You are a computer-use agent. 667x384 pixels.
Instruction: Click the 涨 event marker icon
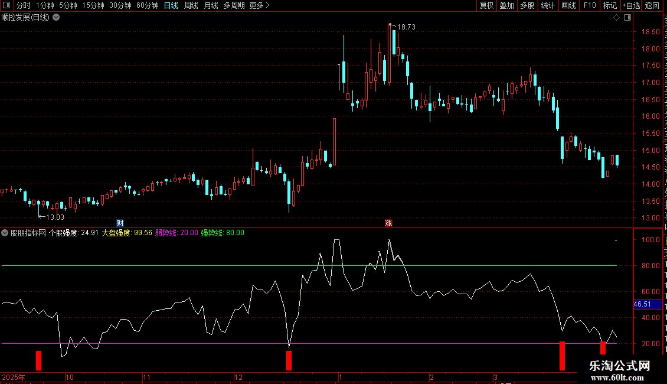tap(388, 223)
